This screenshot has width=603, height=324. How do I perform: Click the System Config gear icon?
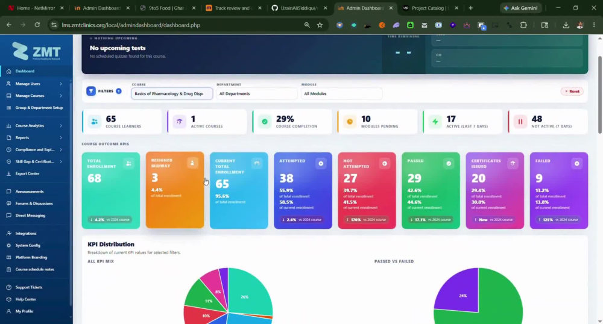pyautogui.click(x=9, y=245)
